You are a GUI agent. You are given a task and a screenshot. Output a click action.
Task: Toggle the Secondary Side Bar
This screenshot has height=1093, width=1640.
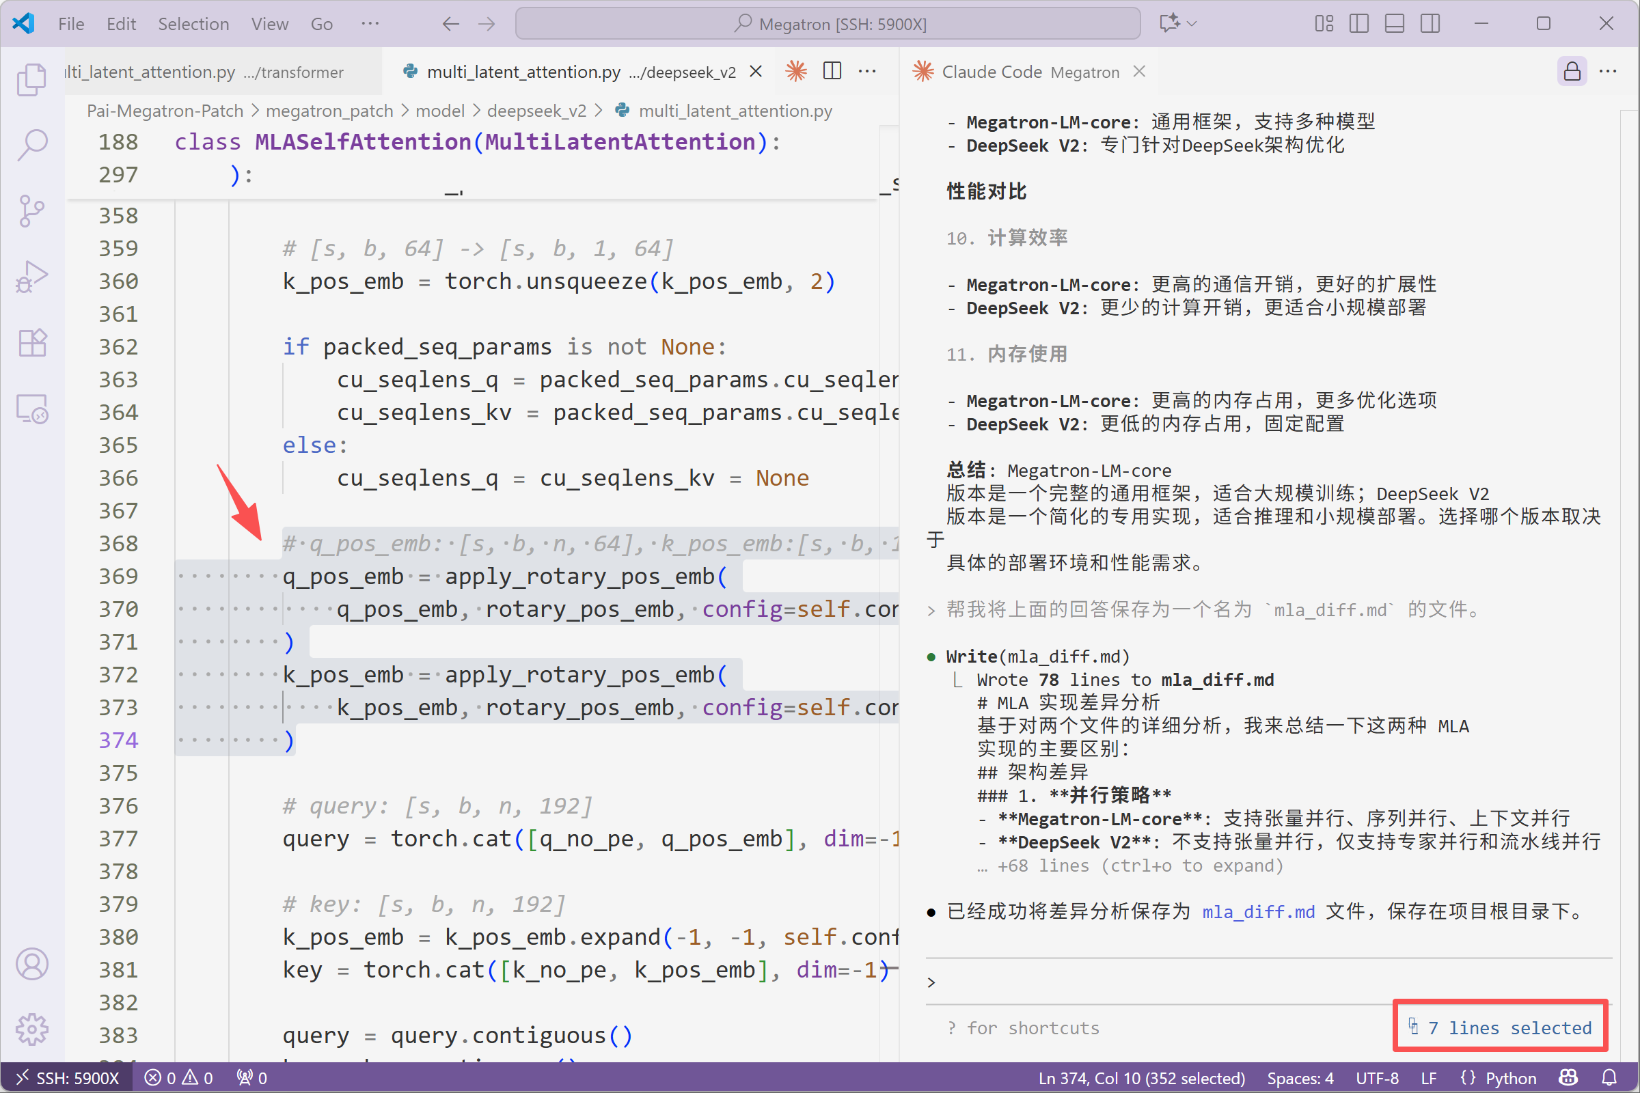pos(1430,24)
